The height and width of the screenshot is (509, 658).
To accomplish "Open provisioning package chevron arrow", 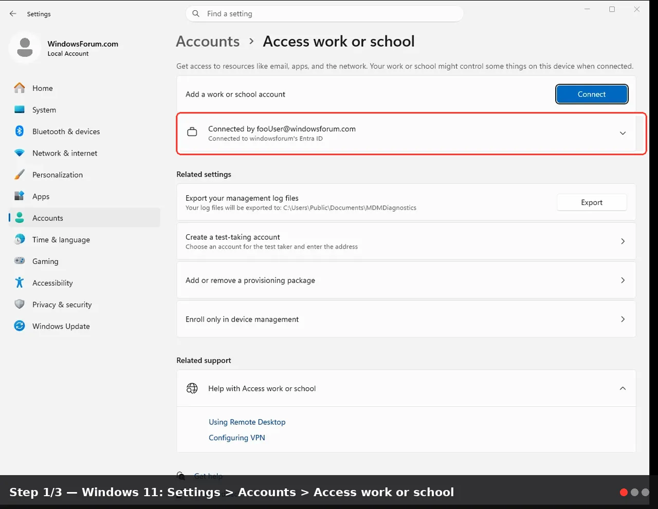I will pos(623,280).
